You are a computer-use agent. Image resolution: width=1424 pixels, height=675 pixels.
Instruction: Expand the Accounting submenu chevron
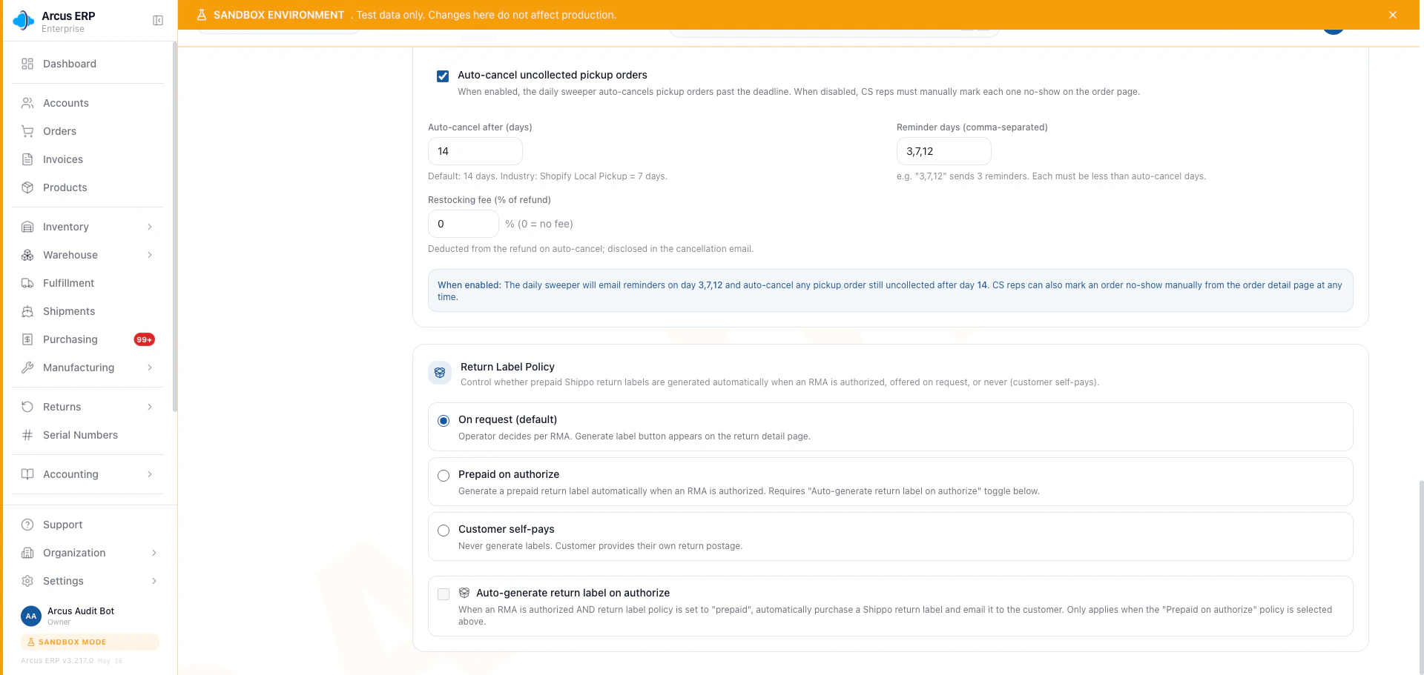[x=150, y=474]
